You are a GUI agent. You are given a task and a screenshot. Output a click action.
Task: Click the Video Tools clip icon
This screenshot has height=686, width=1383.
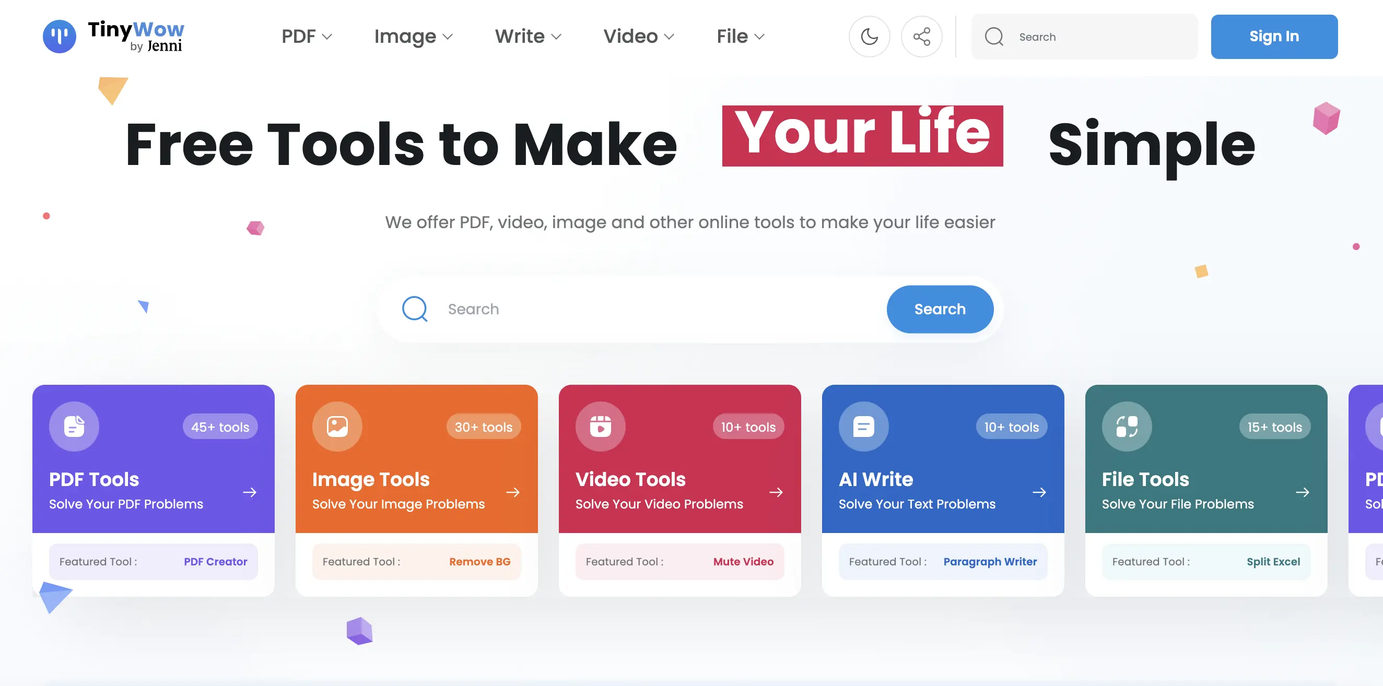[600, 427]
